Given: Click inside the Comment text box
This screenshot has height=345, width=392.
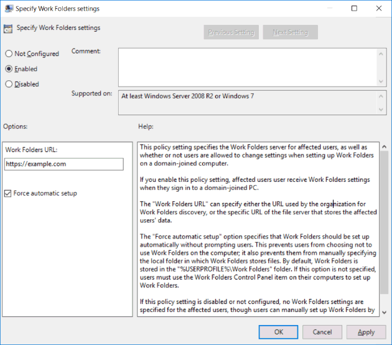Looking at the screenshot, I should coord(248,67).
